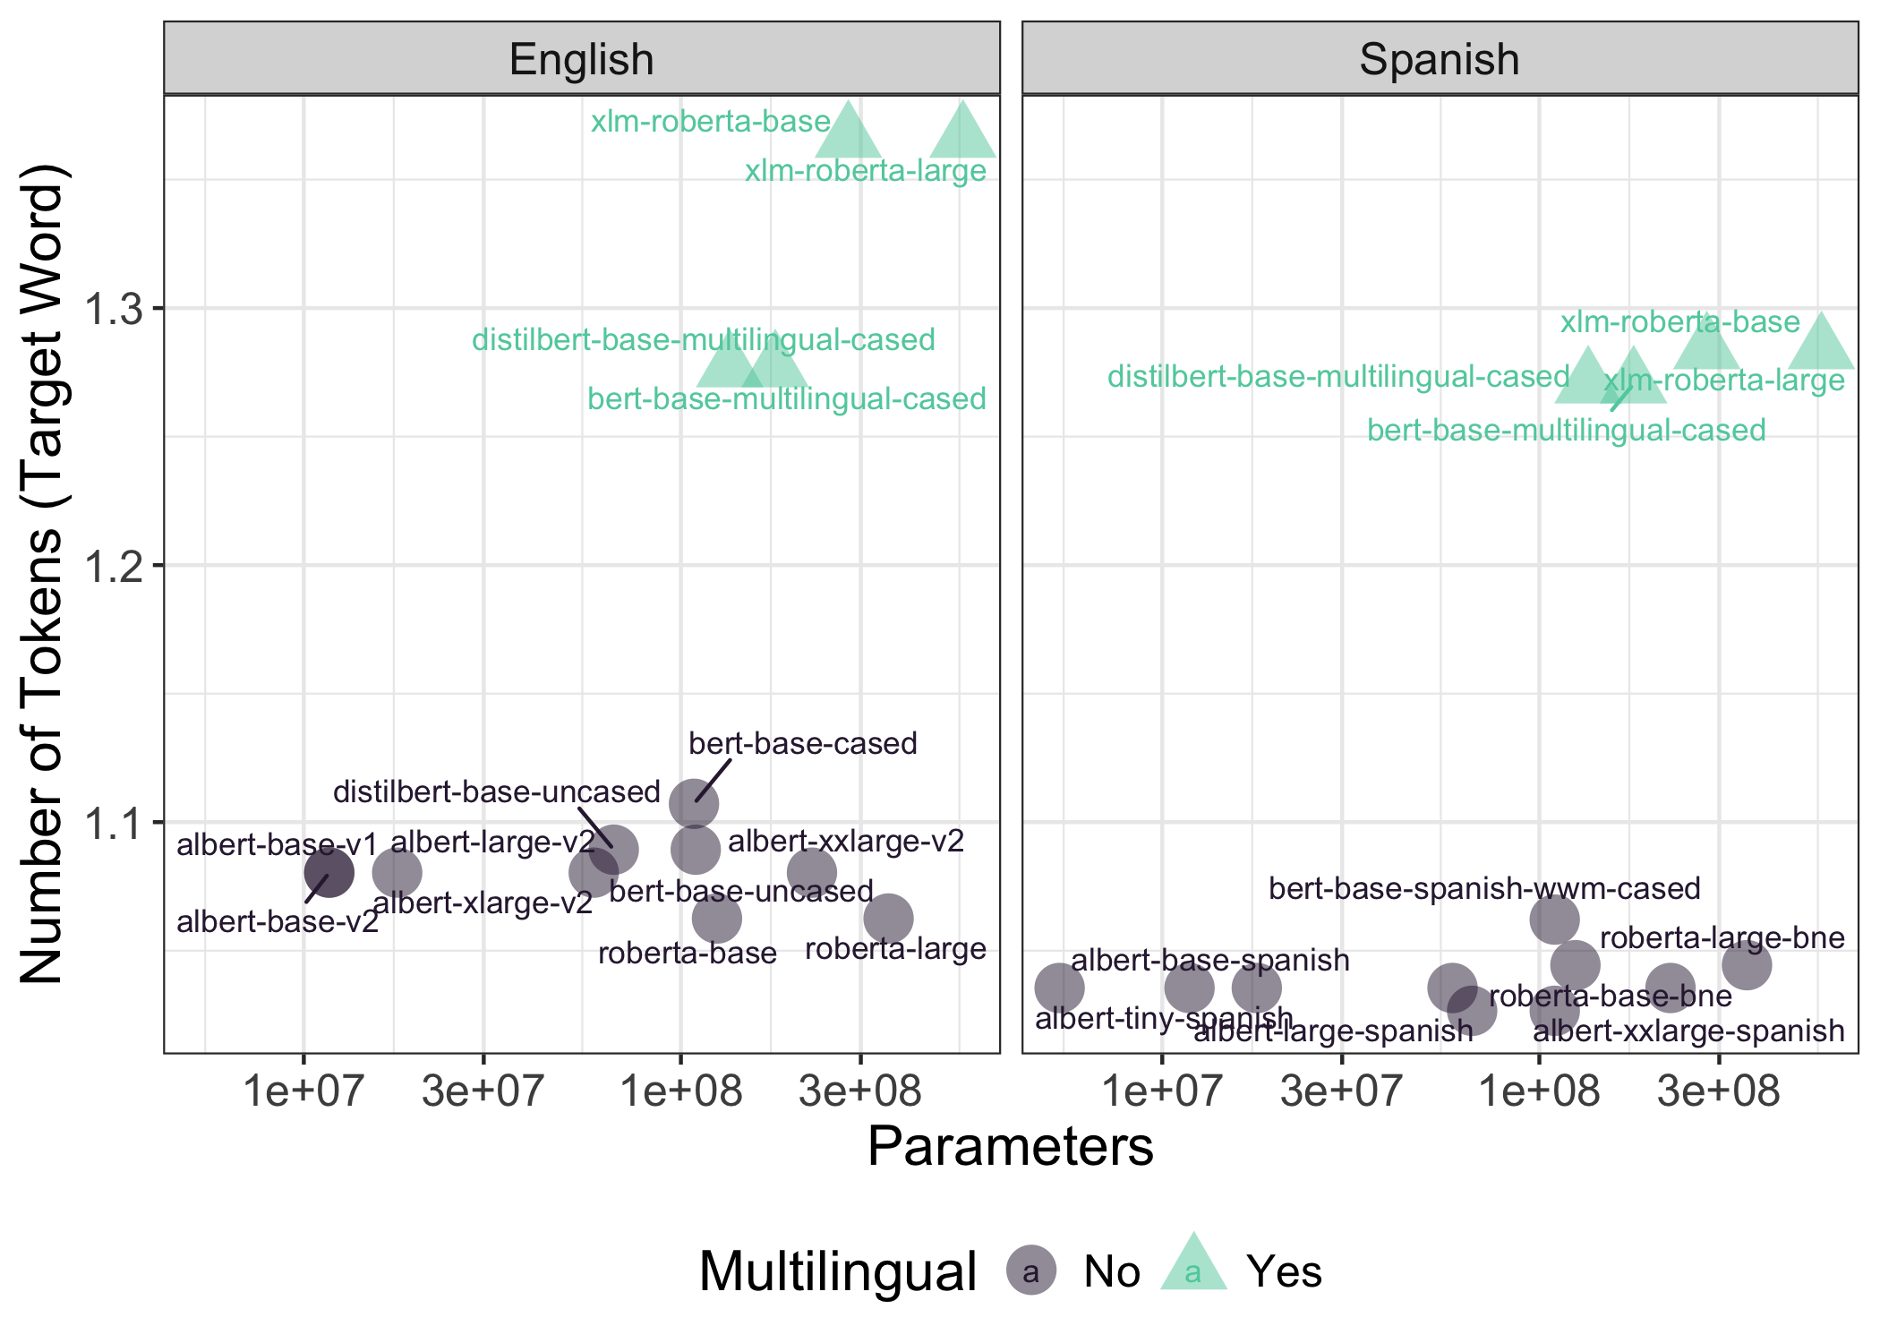Select the Spanish facet header
Image resolution: width=1880 pixels, height=1343 pixels.
coord(1440,59)
